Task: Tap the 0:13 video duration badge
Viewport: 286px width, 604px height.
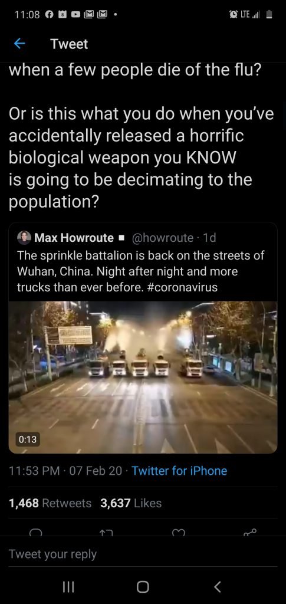Action: pos(27,439)
